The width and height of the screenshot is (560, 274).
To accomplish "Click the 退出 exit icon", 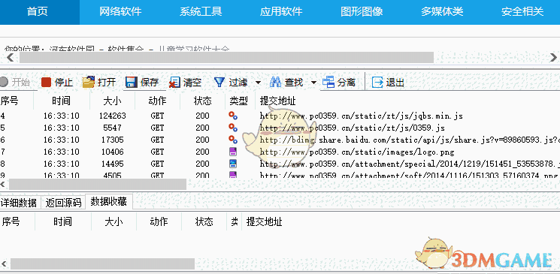I will (x=377, y=83).
